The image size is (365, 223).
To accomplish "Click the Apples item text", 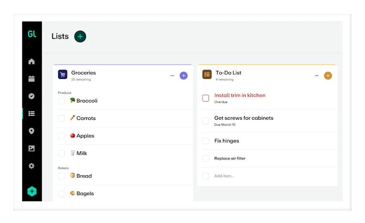I will 85,136.
